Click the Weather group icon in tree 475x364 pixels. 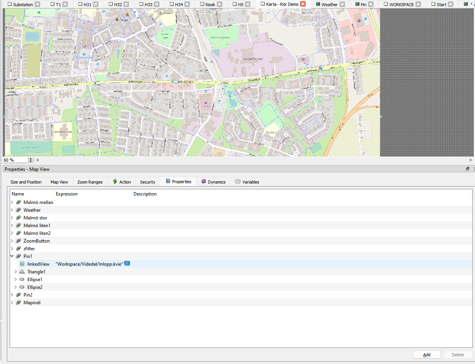click(x=18, y=210)
